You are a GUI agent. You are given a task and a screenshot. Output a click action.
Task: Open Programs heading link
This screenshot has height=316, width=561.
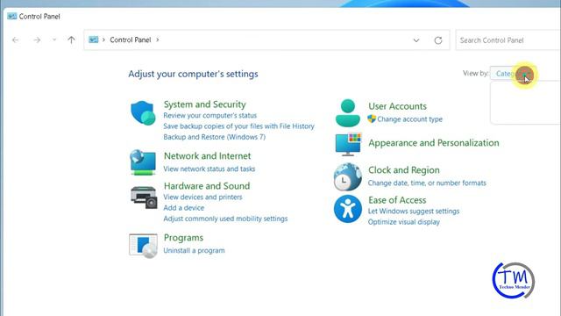[x=183, y=238]
